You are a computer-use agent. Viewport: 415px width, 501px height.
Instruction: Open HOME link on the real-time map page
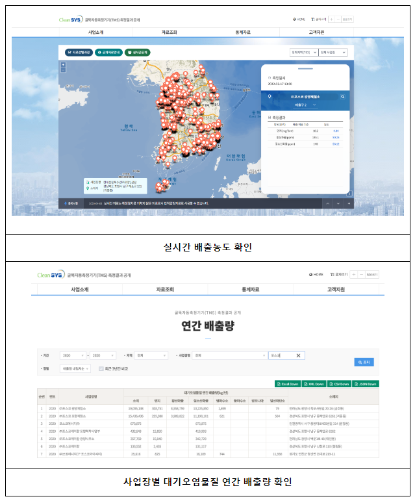(x=299, y=19)
